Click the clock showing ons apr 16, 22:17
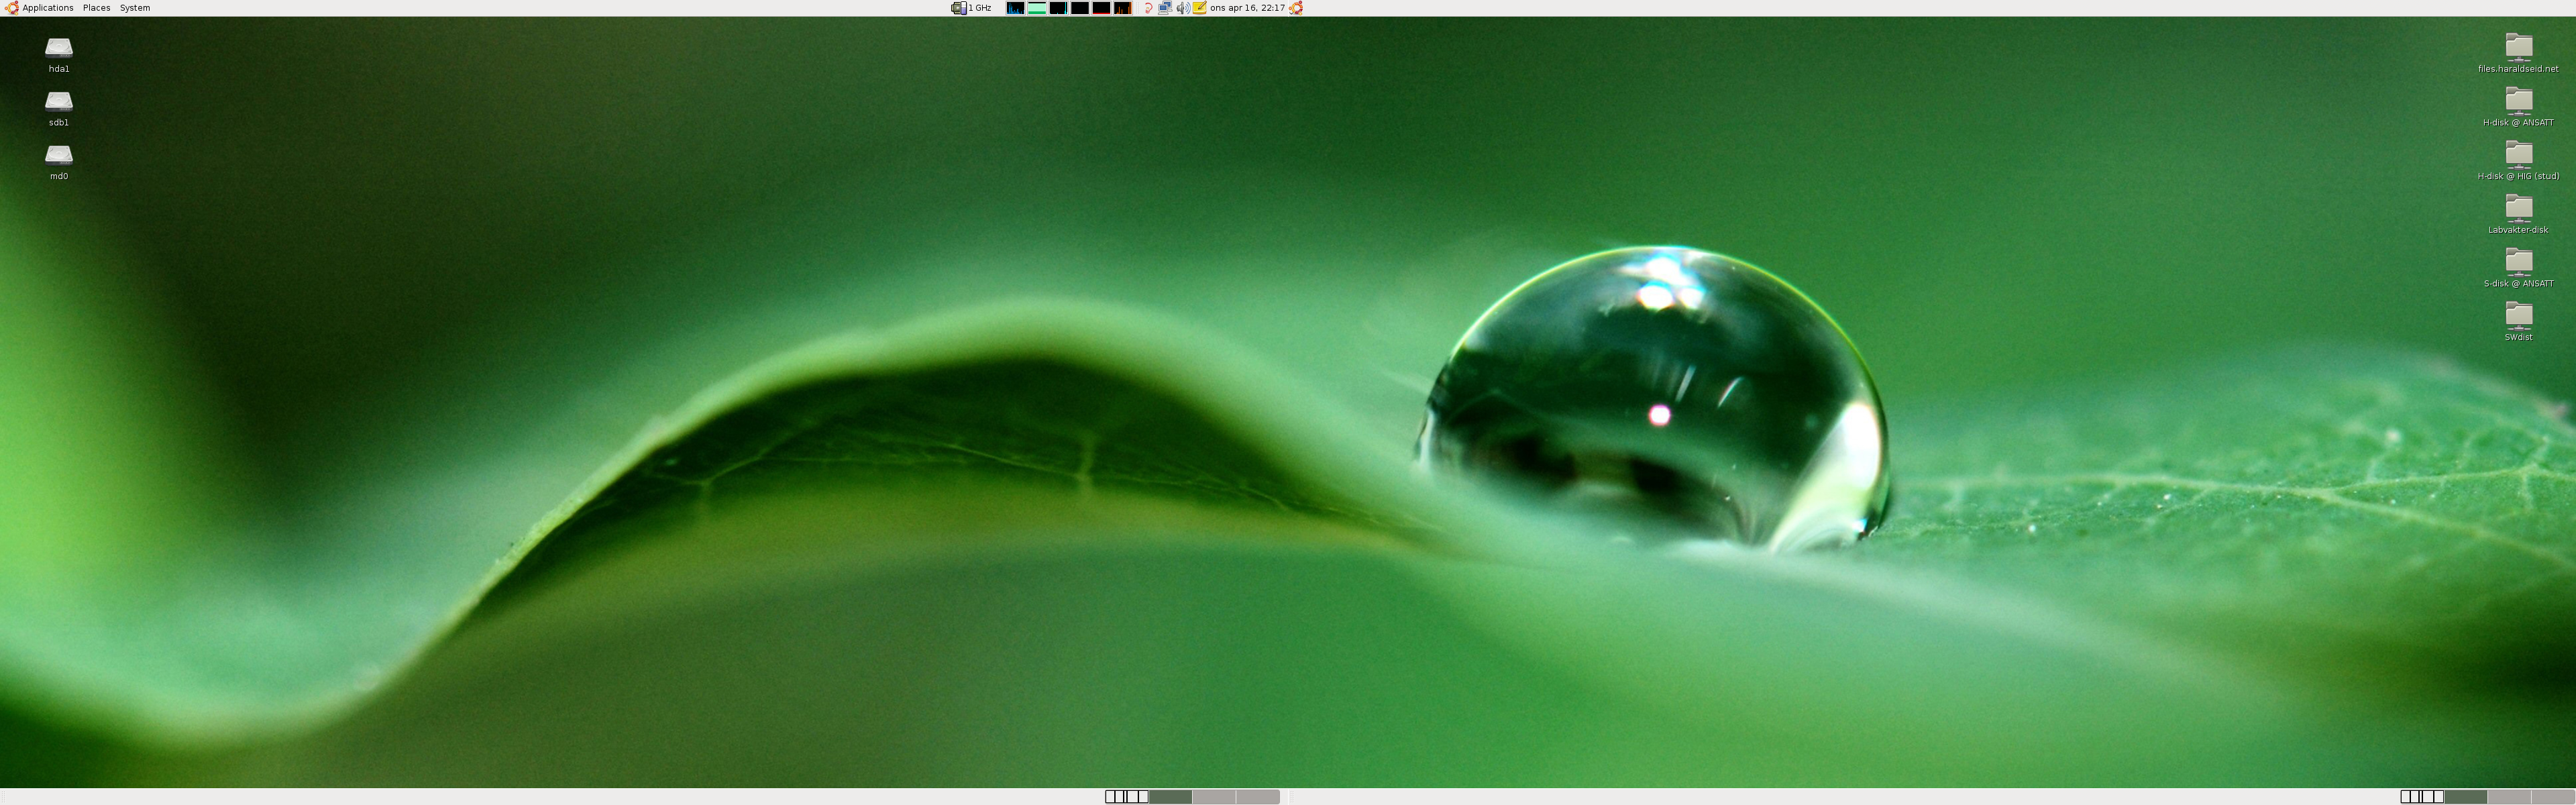 1247,8
